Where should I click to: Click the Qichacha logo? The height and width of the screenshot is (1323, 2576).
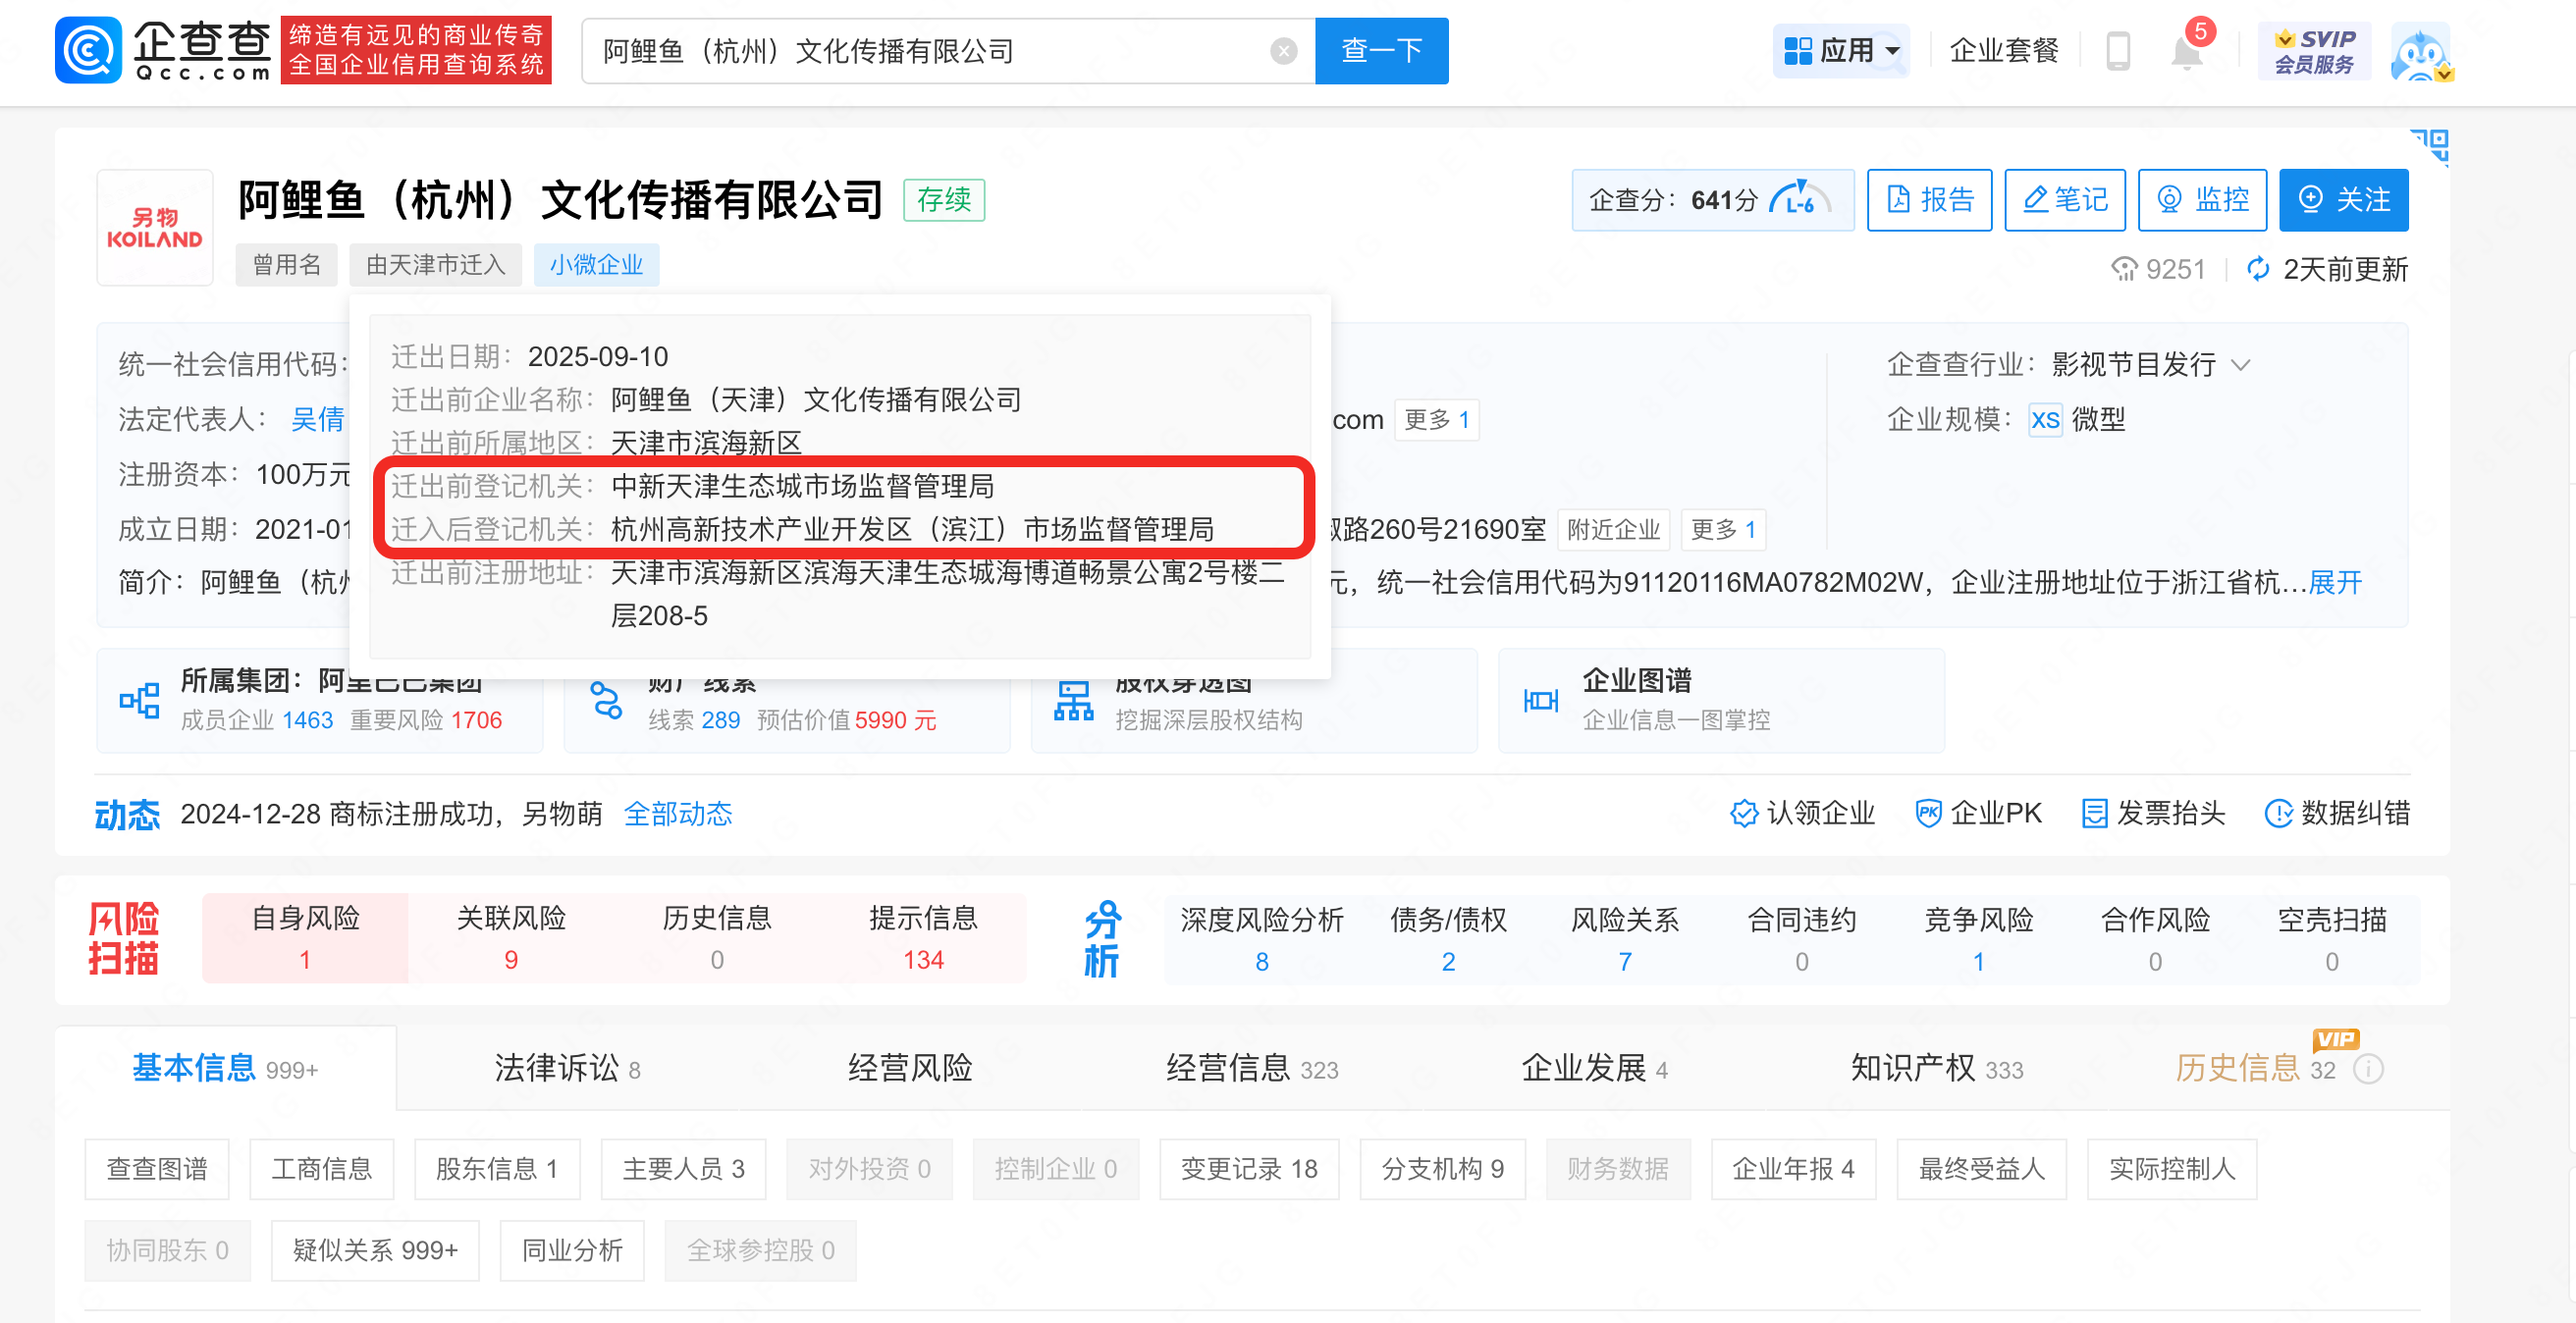[x=163, y=51]
